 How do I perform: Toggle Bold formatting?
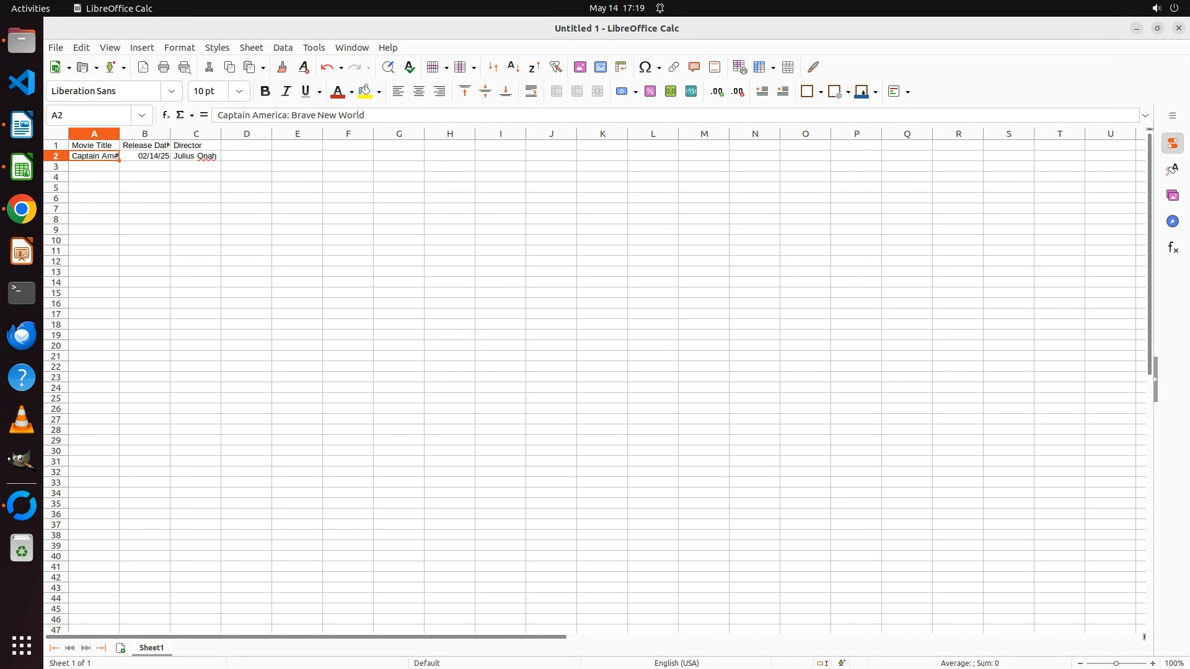(265, 92)
